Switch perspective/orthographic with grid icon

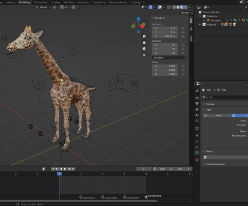click(x=144, y=55)
